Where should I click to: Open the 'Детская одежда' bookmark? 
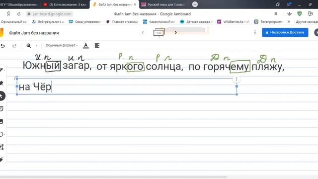(196, 22)
